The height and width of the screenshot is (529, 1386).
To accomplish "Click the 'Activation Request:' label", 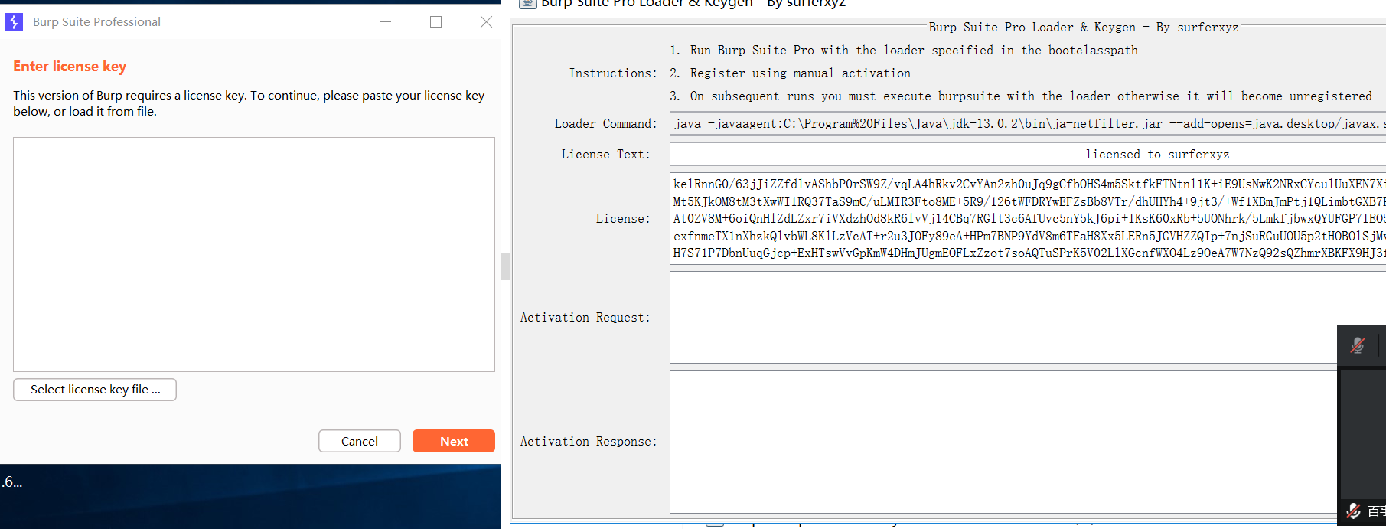I will tap(585, 318).
